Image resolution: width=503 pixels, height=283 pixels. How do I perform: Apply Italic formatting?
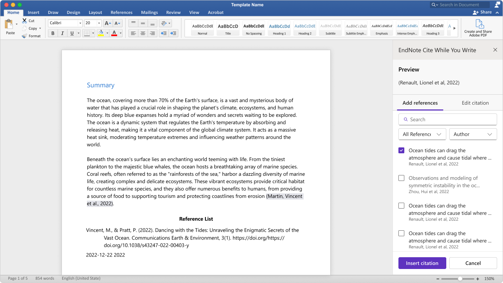pyautogui.click(x=62, y=33)
